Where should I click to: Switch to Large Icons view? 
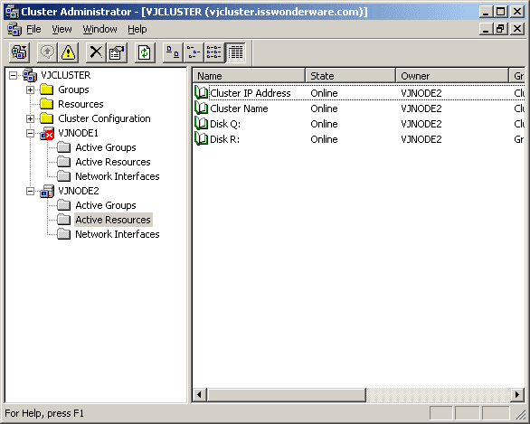click(x=173, y=52)
